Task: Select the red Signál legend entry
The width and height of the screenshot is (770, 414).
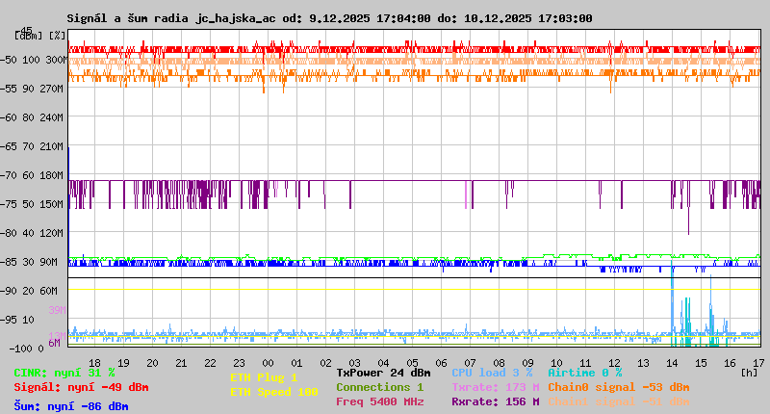Action: 81,387
